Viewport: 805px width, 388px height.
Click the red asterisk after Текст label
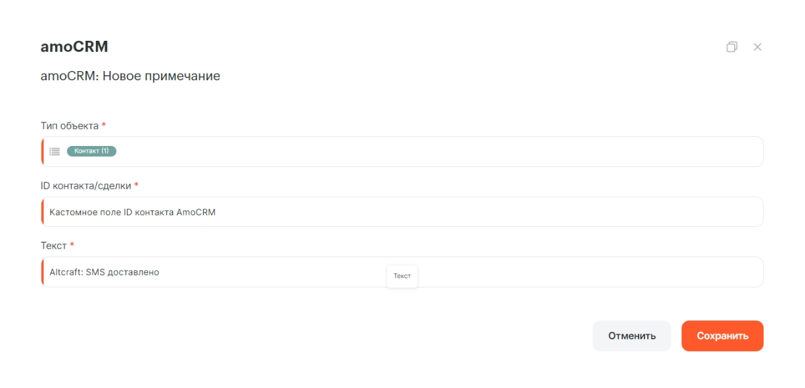[x=72, y=245]
